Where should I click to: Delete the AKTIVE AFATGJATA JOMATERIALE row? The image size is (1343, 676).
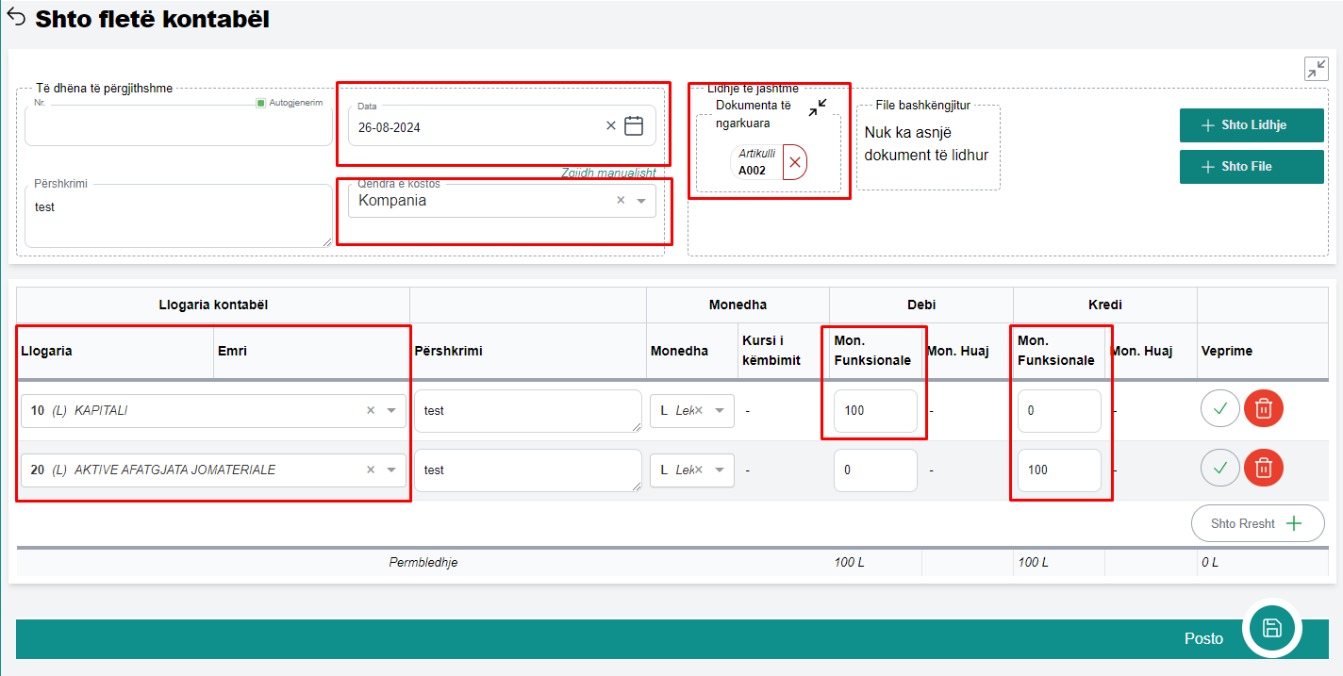[1264, 468]
